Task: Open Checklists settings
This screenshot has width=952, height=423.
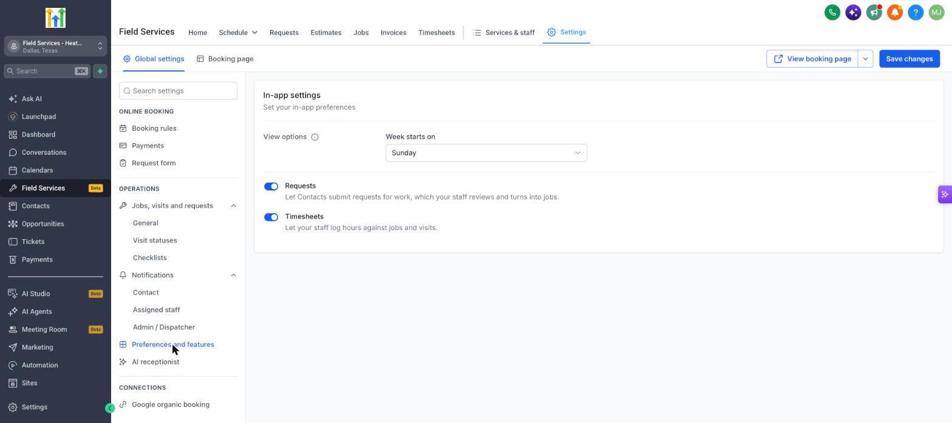Action: pyautogui.click(x=149, y=258)
